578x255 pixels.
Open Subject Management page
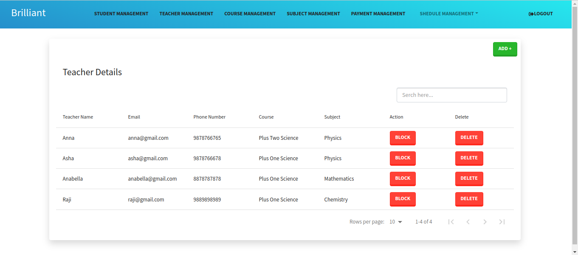313,14
